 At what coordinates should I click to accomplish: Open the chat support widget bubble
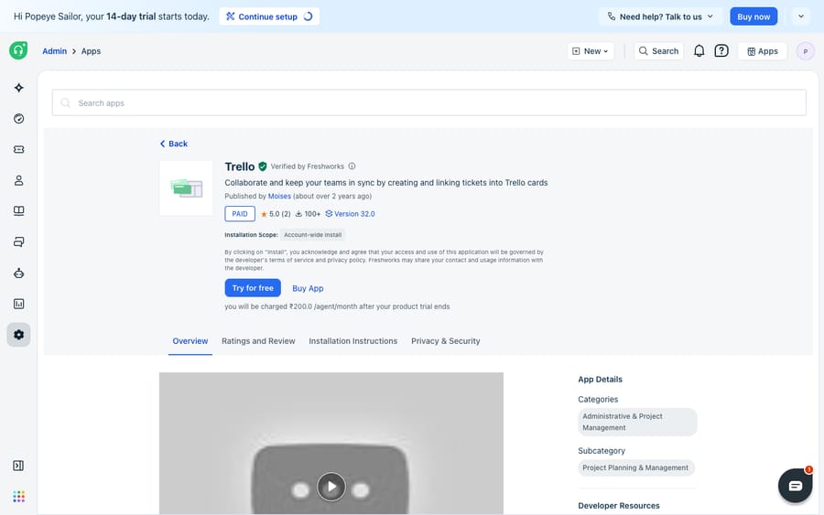coord(795,486)
